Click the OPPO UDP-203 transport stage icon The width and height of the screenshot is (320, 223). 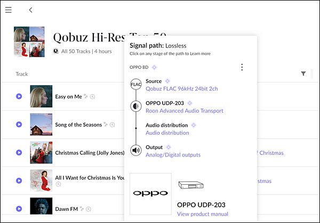pos(136,106)
